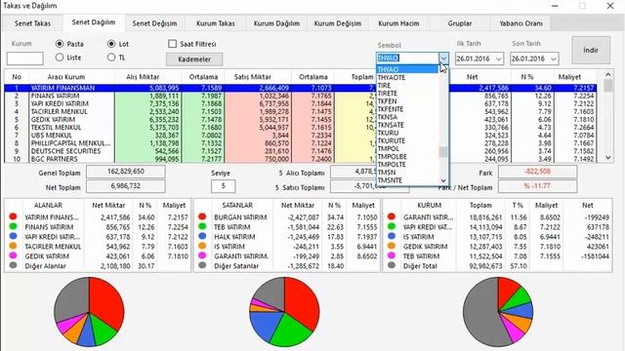This screenshot has width=625, height=351.
Task: Select the TEKSTIL MENKUL row
Action: 301,128
